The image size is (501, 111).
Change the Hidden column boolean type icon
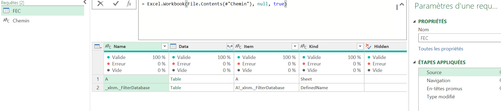coord(368,46)
